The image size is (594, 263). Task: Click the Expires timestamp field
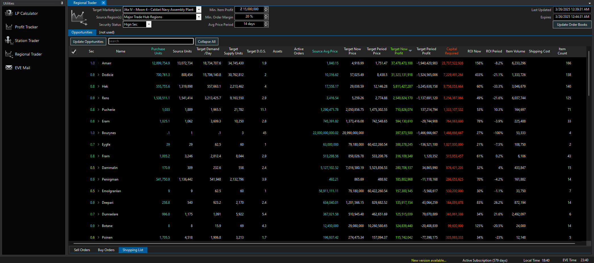[x=572, y=17]
